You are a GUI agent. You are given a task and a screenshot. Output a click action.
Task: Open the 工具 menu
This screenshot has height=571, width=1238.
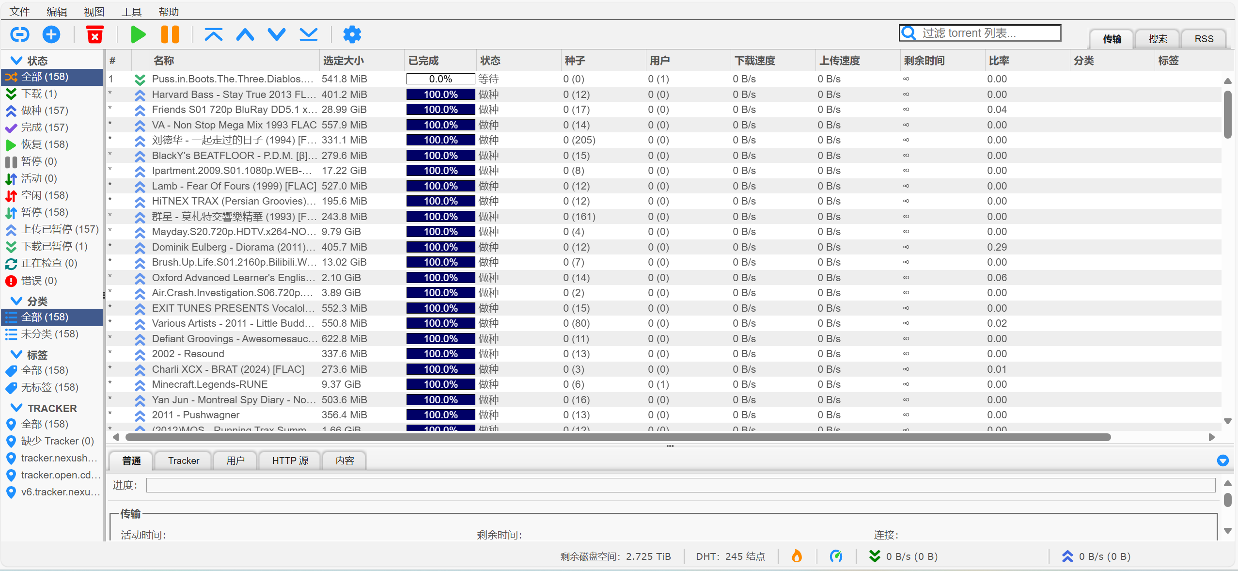point(131,12)
